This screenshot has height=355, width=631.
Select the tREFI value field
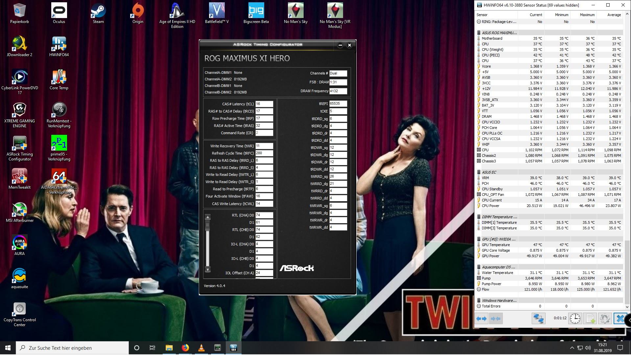338,104
